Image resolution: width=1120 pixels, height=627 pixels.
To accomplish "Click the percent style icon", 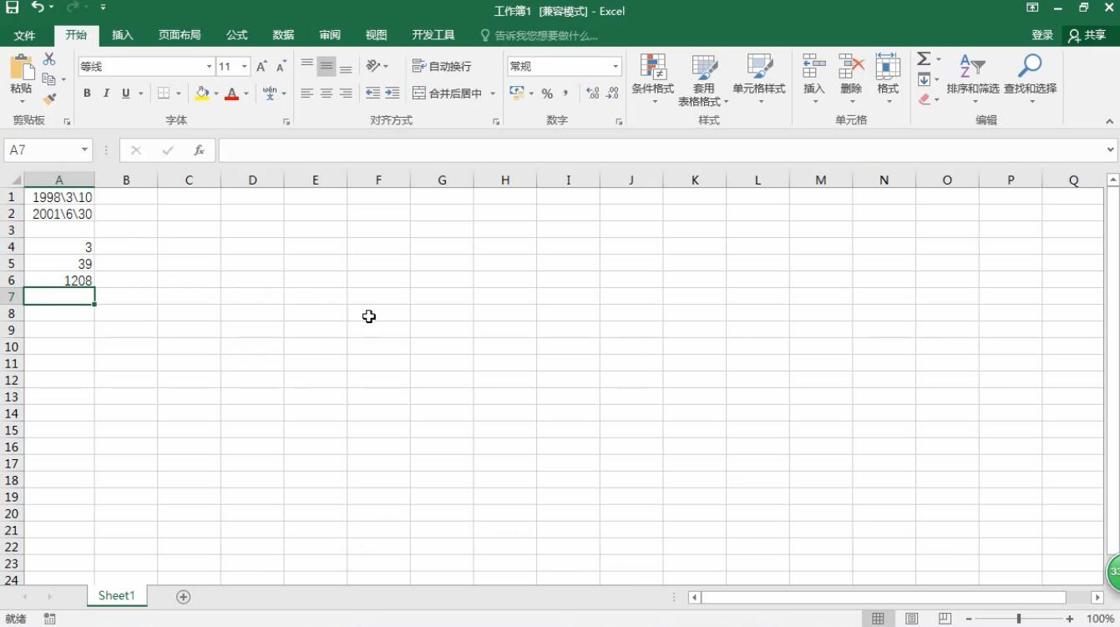I will coord(547,94).
